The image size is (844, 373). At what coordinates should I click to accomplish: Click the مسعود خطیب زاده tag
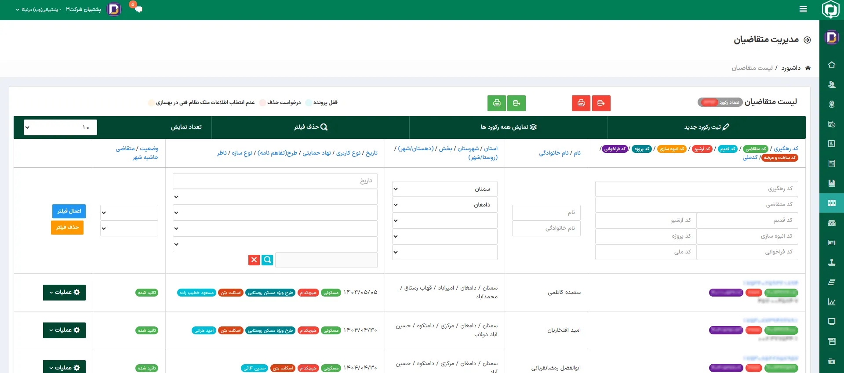click(x=197, y=293)
